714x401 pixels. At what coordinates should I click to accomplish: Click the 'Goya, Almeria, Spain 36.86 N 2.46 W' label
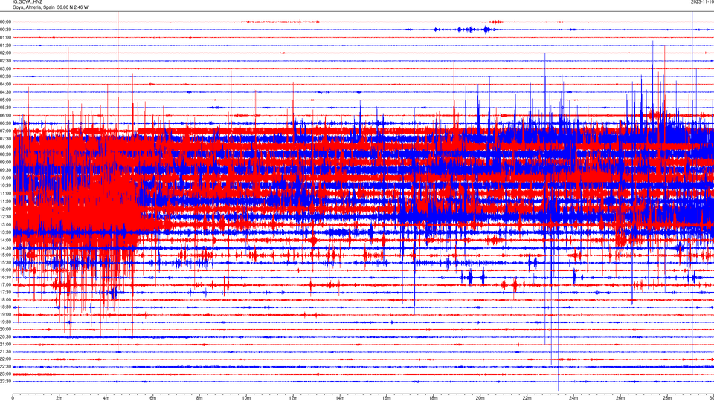[51, 7]
